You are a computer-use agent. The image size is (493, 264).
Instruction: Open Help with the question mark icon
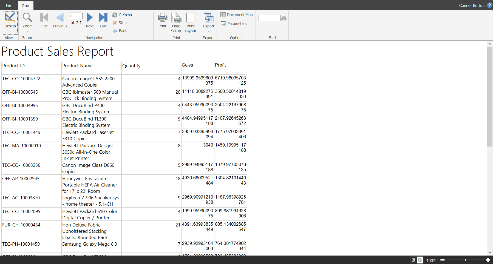click(489, 5)
